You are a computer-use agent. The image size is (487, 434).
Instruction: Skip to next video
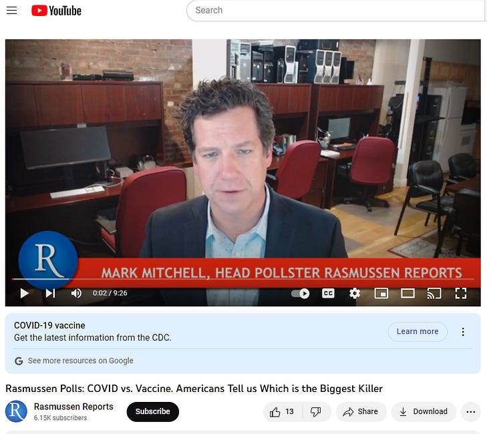point(50,293)
